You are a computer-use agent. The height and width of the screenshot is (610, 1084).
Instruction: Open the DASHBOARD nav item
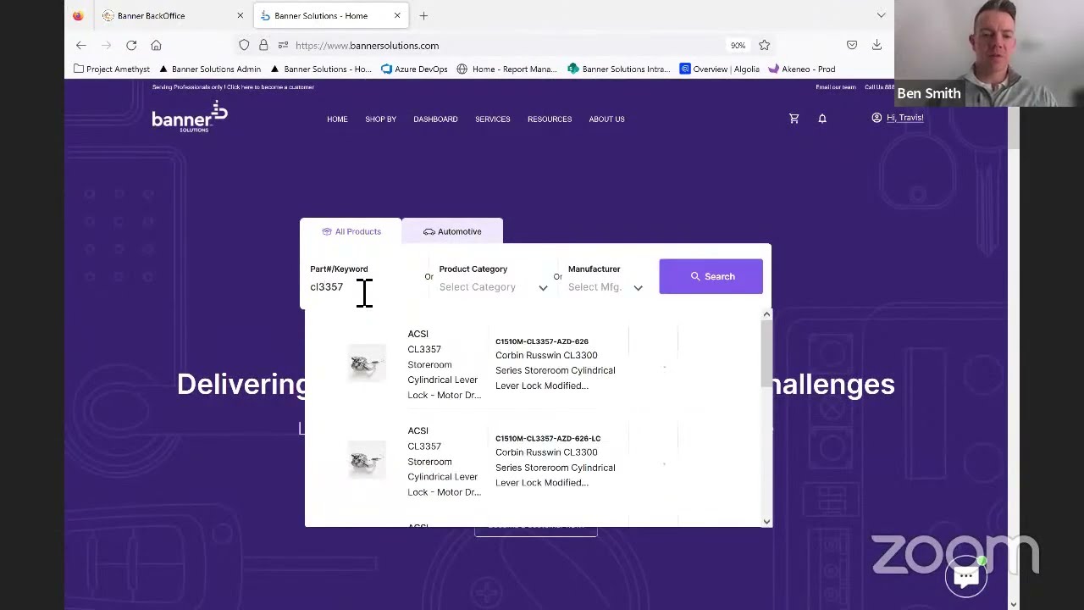point(435,119)
